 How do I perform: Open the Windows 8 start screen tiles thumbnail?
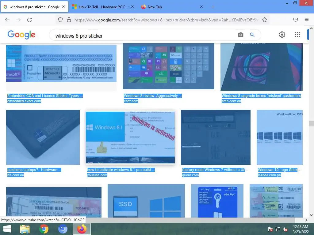tap(168, 66)
